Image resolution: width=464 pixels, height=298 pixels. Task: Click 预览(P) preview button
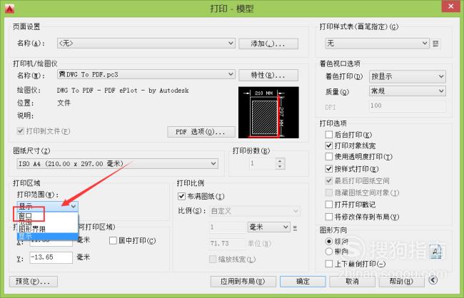click(x=33, y=282)
